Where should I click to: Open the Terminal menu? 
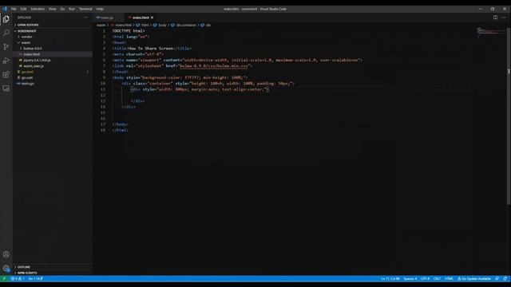click(85, 9)
